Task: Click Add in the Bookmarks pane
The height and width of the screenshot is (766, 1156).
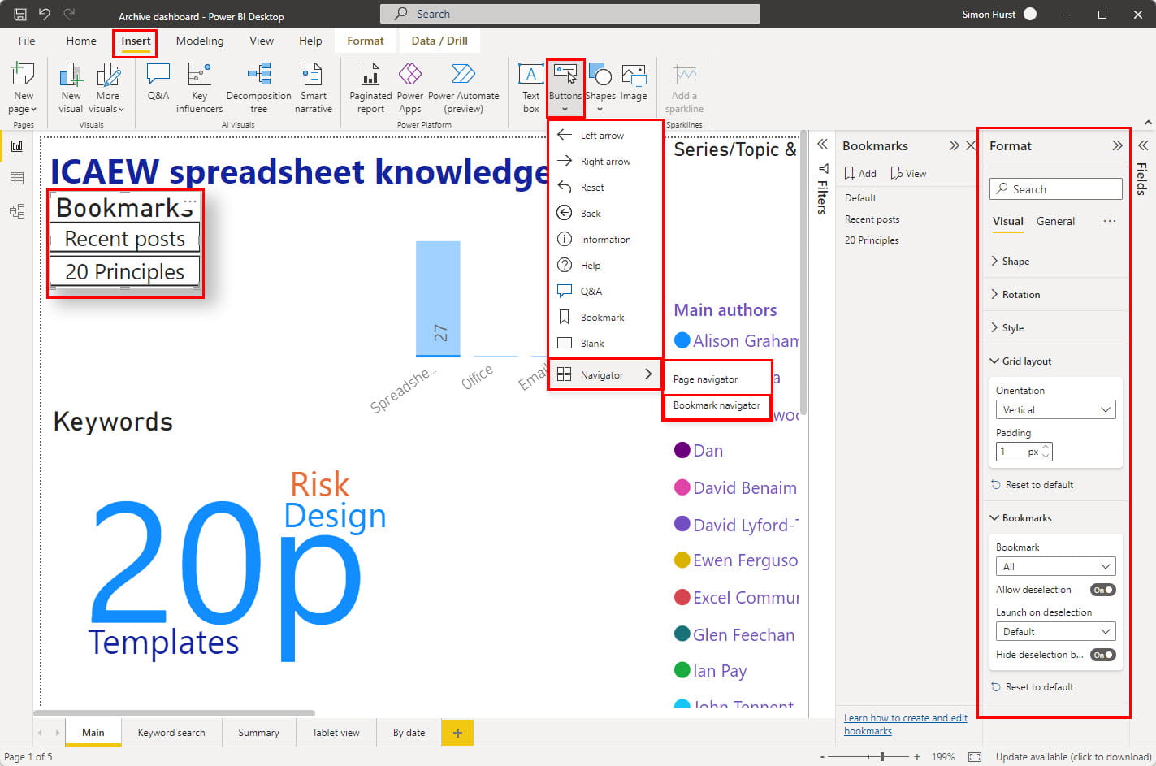Action: click(x=860, y=174)
